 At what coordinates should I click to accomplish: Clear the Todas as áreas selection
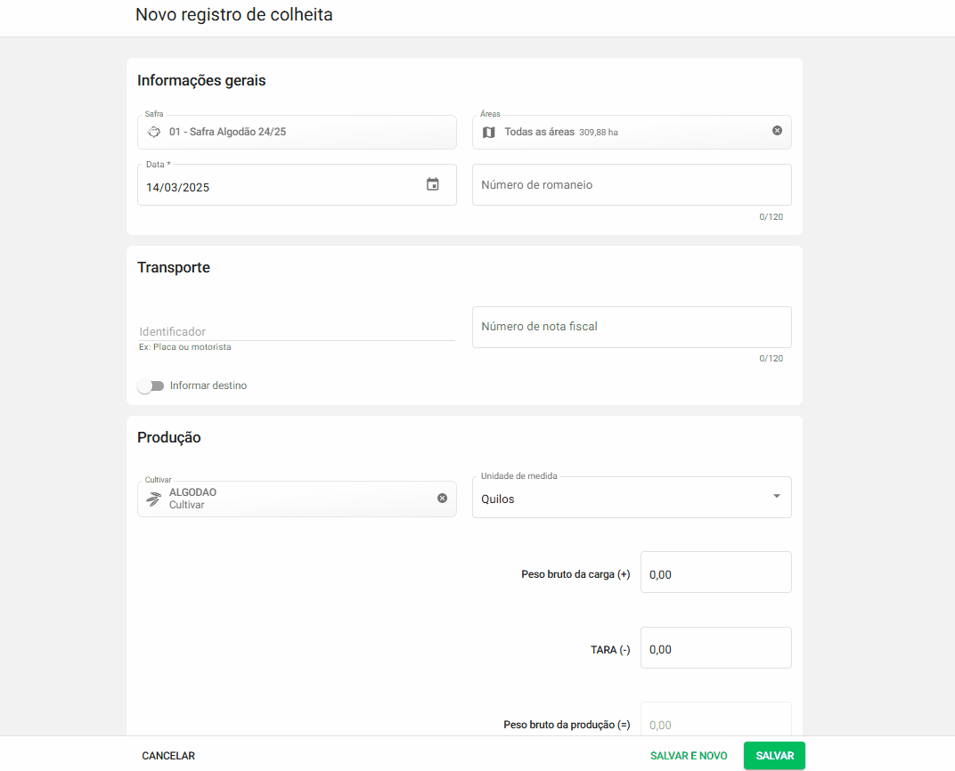[x=777, y=131]
